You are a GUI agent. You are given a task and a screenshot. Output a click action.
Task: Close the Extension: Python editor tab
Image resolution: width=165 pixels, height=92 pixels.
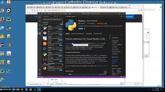[x=76, y=16]
